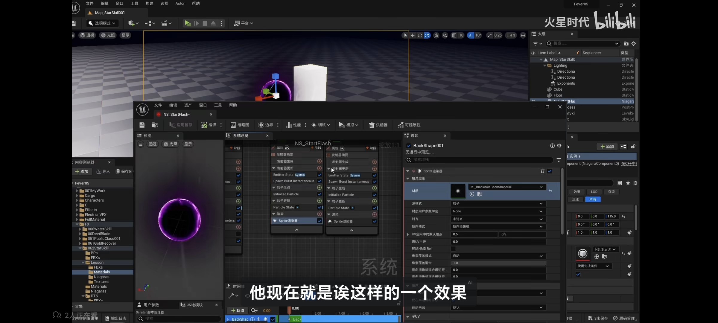Click the Play button in main toolbar
The image size is (718, 323).
[188, 23]
